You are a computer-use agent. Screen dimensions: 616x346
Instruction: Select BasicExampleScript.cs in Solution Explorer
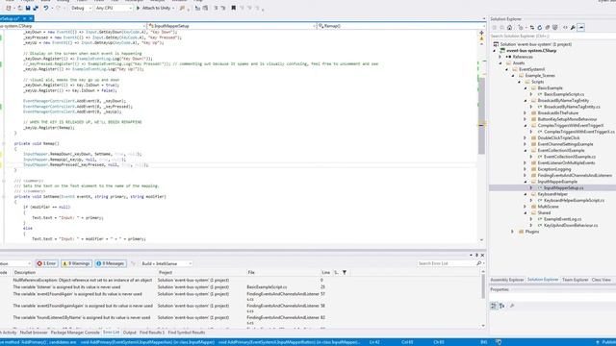pos(564,94)
